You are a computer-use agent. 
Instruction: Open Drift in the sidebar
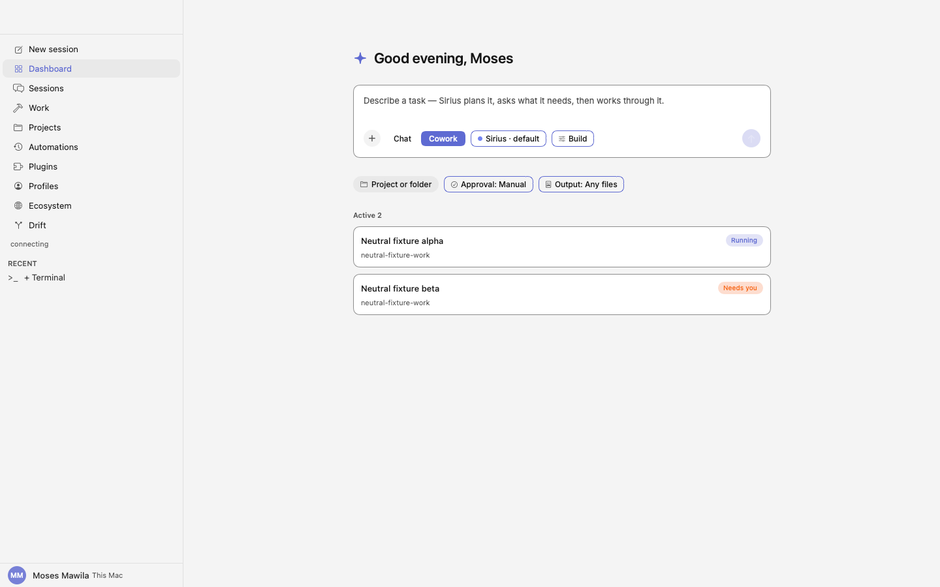(x=91, y=225)
